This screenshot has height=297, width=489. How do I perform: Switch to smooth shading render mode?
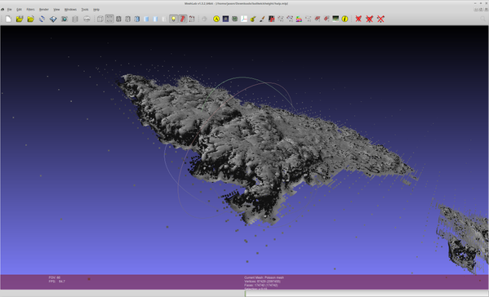pyautogui.click(x=155, y=19)
